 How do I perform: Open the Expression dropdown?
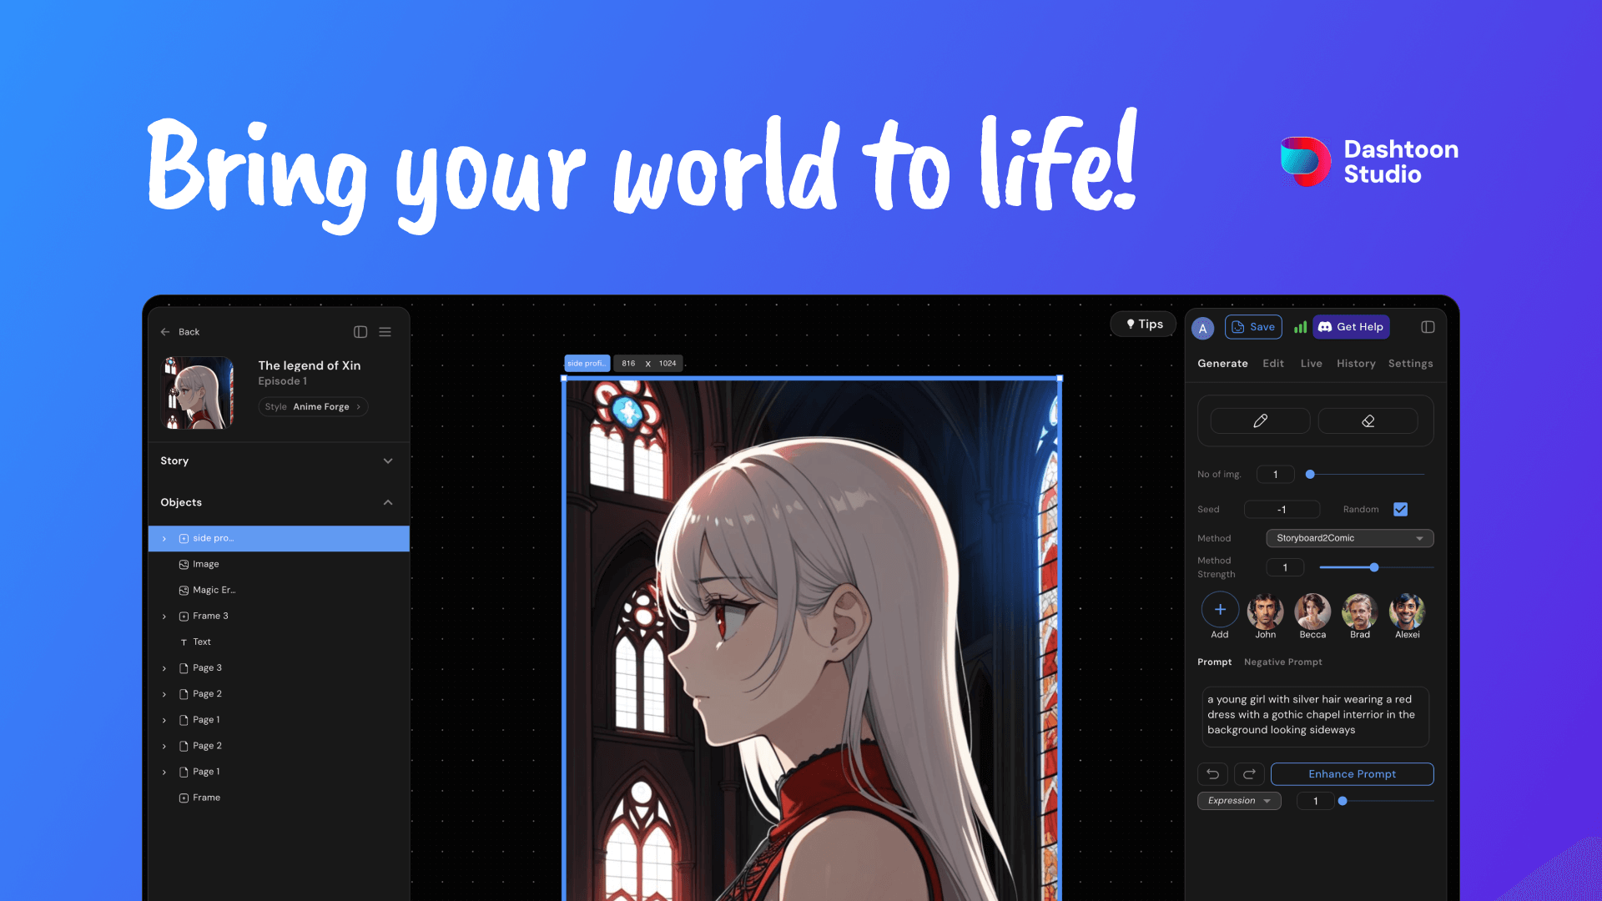pyautogui.click(x=1239, y=801)
